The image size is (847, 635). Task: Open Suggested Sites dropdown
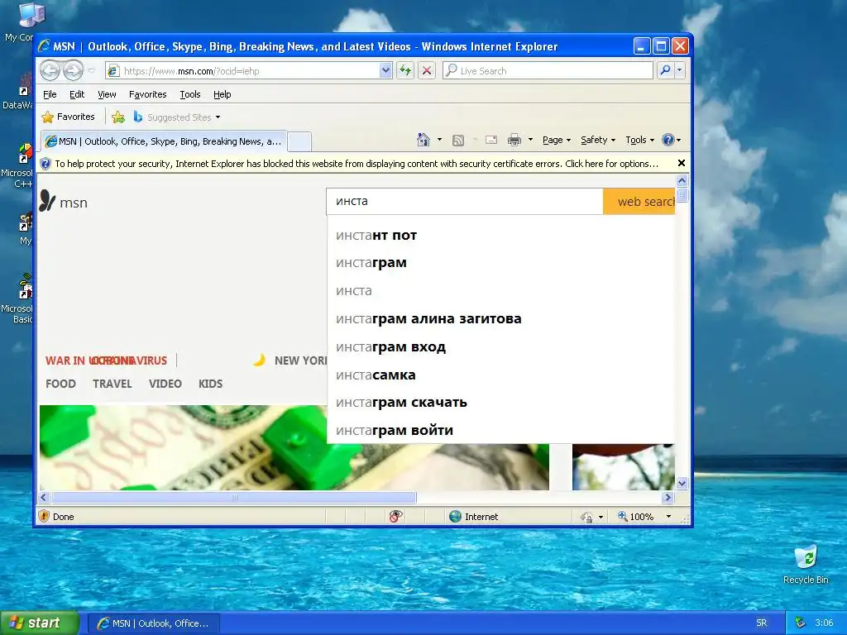(177, 117)
